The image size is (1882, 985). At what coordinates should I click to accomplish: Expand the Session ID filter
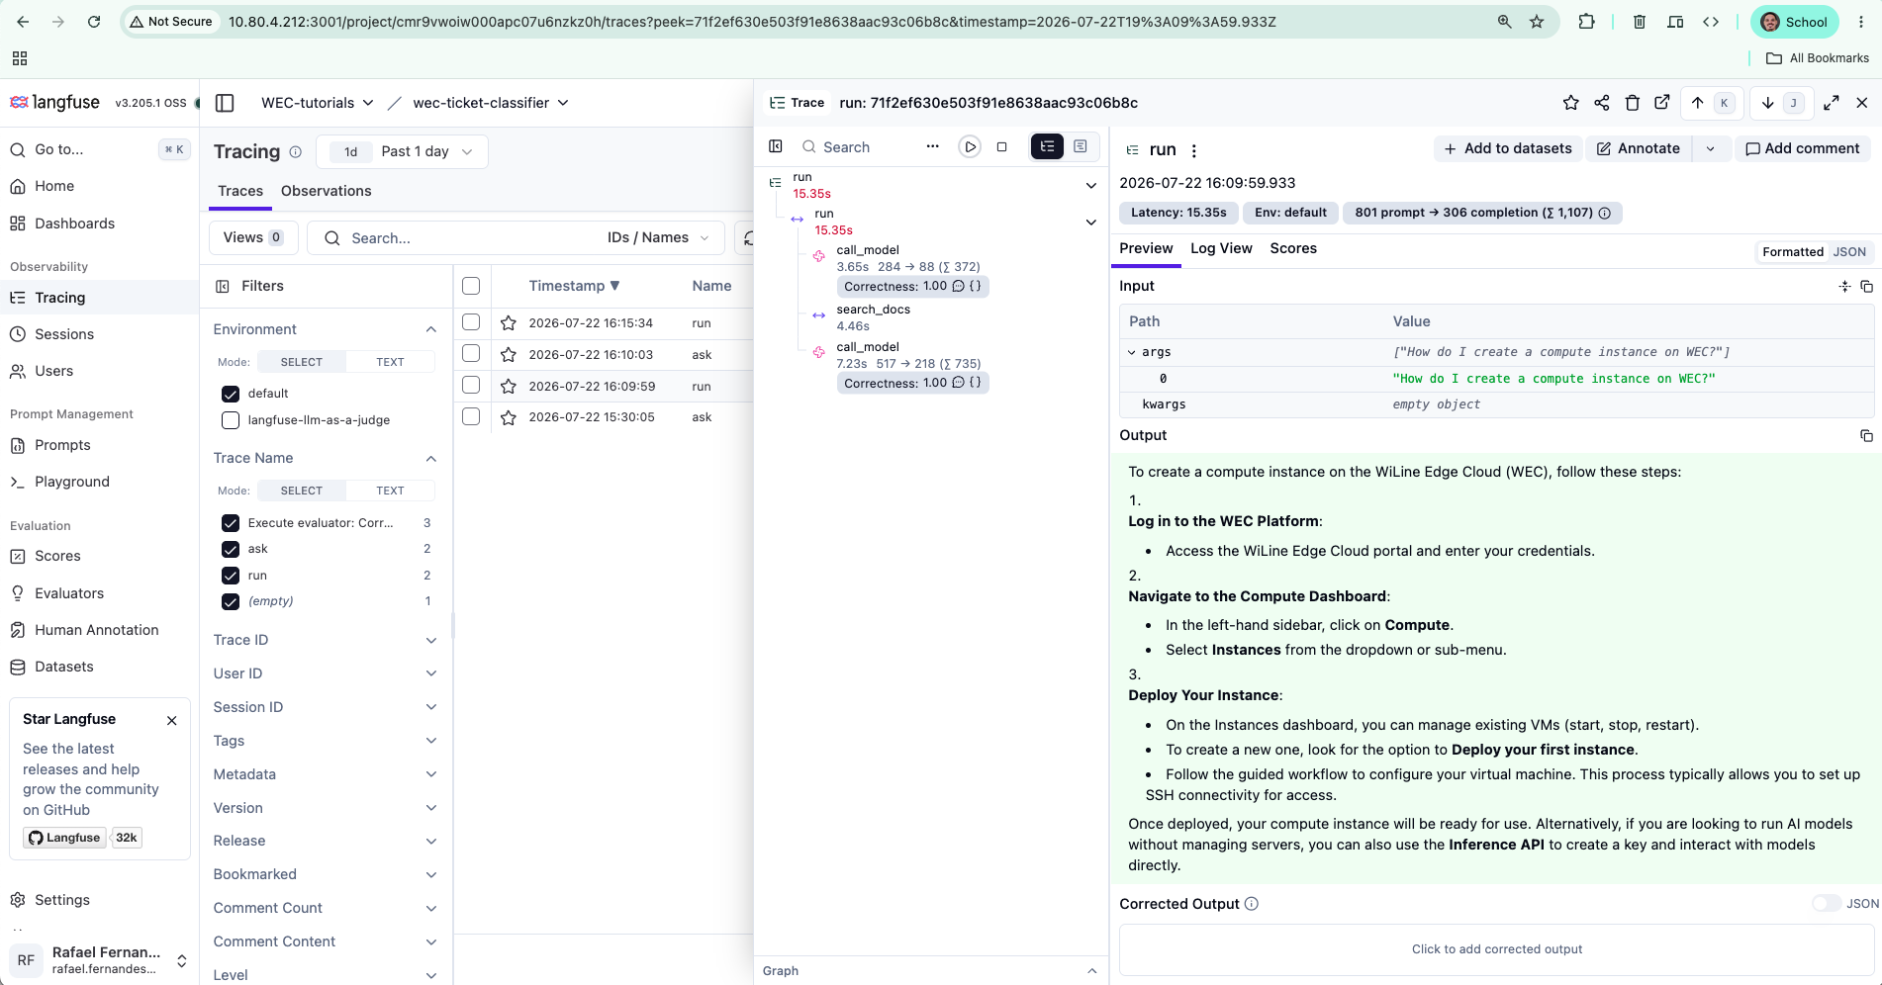click(x=325, y=707)
